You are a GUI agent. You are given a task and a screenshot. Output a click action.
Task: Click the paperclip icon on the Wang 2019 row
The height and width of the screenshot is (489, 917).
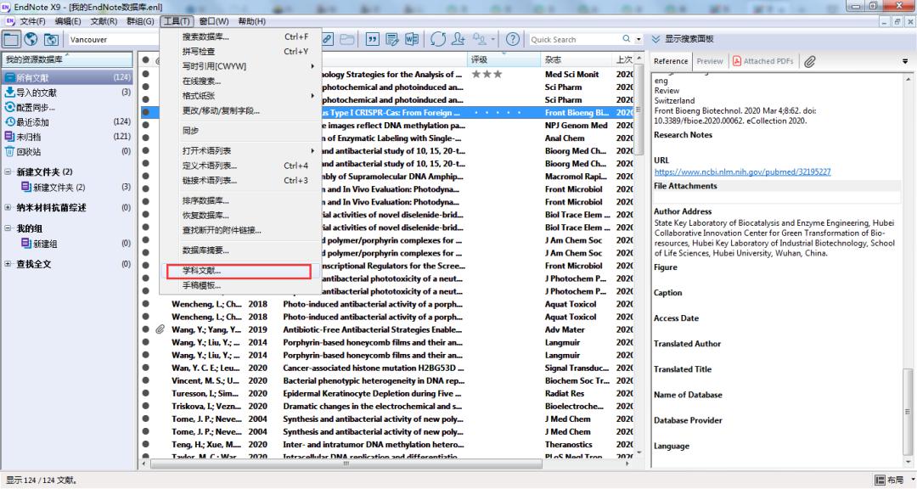click(x=160, y=330)
